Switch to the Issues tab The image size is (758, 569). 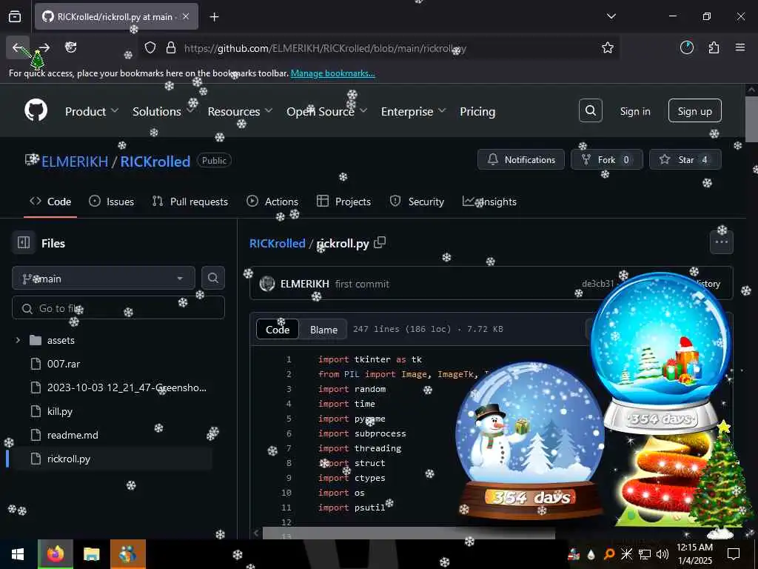pos(111,202)
